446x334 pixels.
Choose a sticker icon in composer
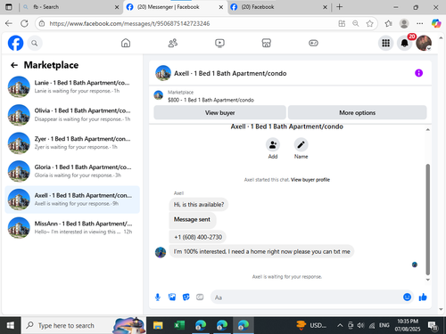[x=186, y=297]
